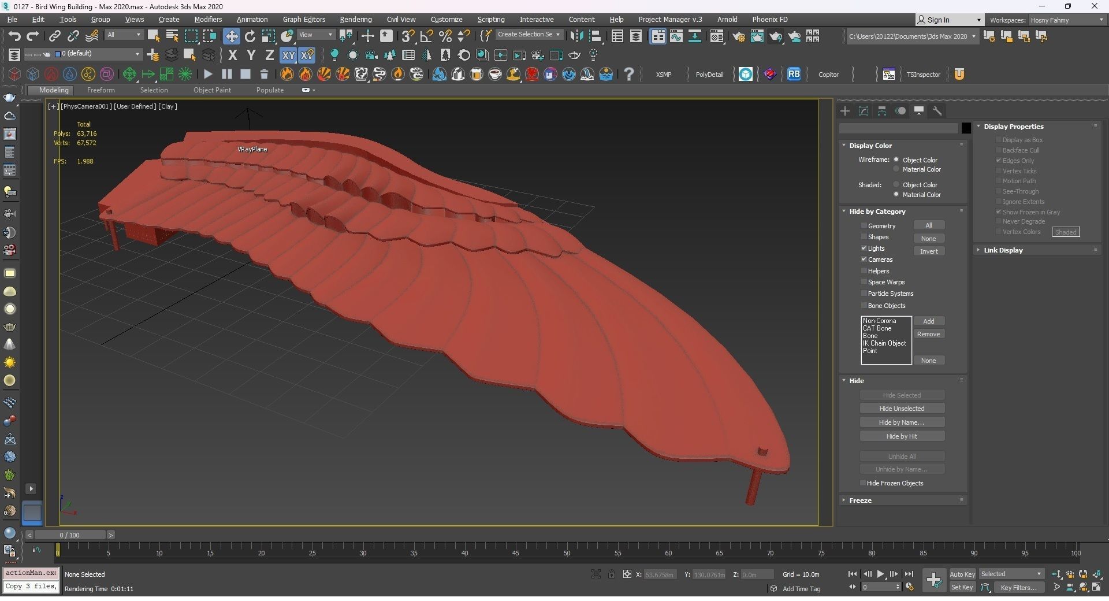
Task: Click the Hide by Name button
Action: pyautogui.click(x=902, y=422)
